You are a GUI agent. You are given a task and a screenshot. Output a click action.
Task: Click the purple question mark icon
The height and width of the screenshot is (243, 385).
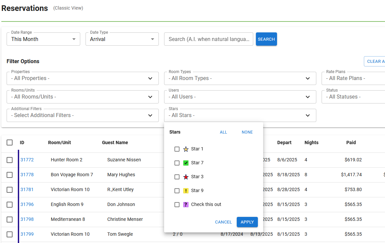pyautogui.click(x=186, y=205)
